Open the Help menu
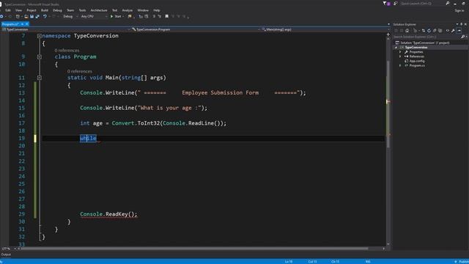This screenshot has width=469, height=264. click(157, 10)
